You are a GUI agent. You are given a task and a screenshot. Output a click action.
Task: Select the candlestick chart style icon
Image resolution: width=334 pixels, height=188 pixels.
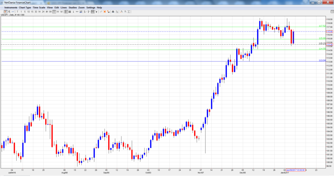[x=6, y=12]
